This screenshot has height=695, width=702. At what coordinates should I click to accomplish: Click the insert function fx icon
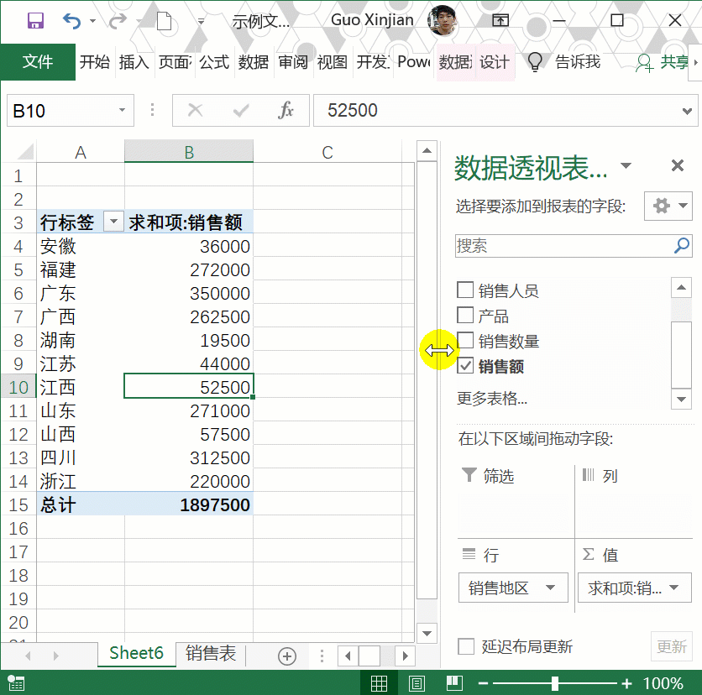click(286, 111)
